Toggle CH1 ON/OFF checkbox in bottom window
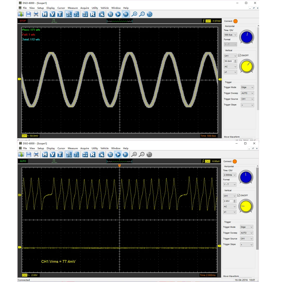 pos(239,195)
